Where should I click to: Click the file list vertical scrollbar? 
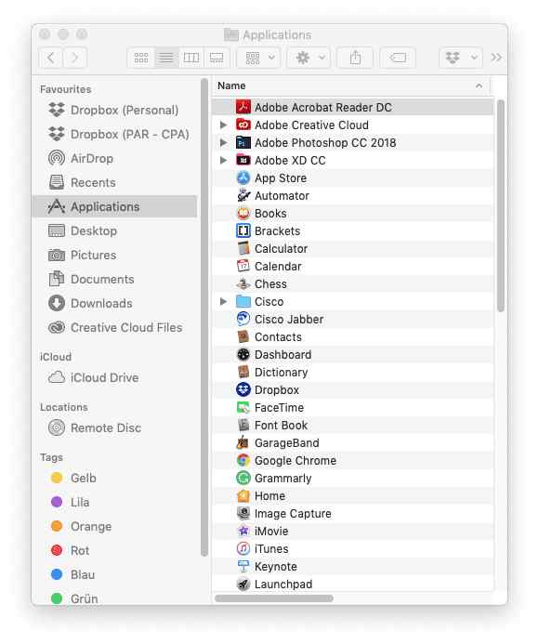tap(500, 205)
